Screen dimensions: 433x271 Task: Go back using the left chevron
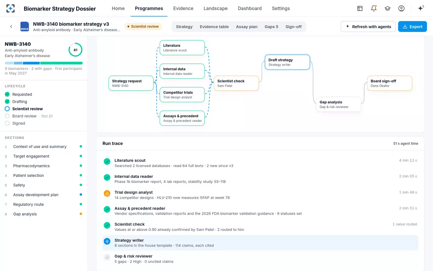coord(11,26)
